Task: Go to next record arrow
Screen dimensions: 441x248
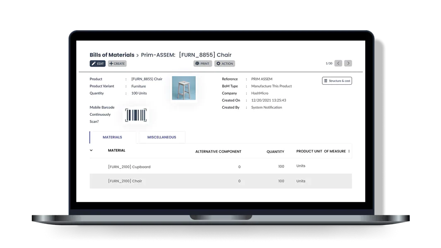Action: (x=348, y=63)
